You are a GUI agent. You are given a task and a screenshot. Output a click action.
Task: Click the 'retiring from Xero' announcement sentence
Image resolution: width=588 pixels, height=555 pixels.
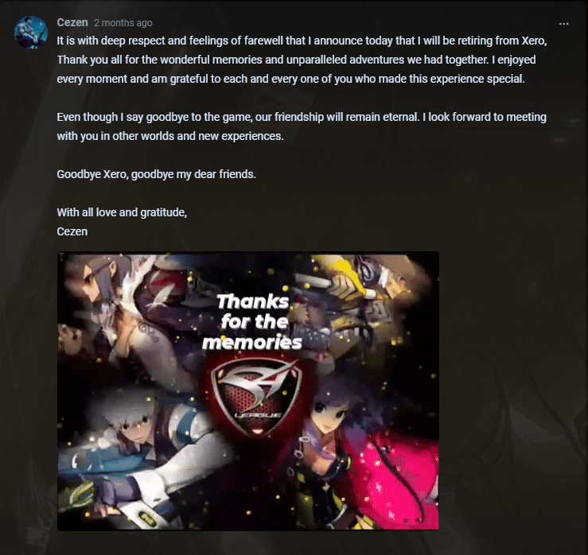302,41
